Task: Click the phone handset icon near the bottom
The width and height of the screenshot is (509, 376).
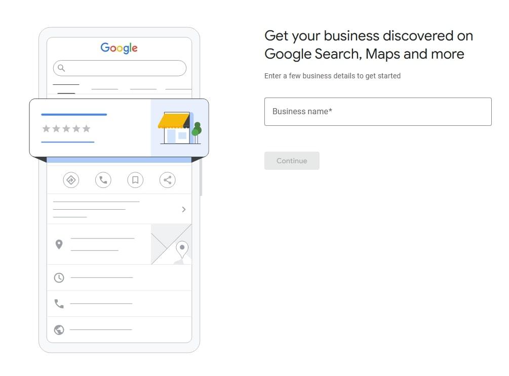Action: [59, 304]
